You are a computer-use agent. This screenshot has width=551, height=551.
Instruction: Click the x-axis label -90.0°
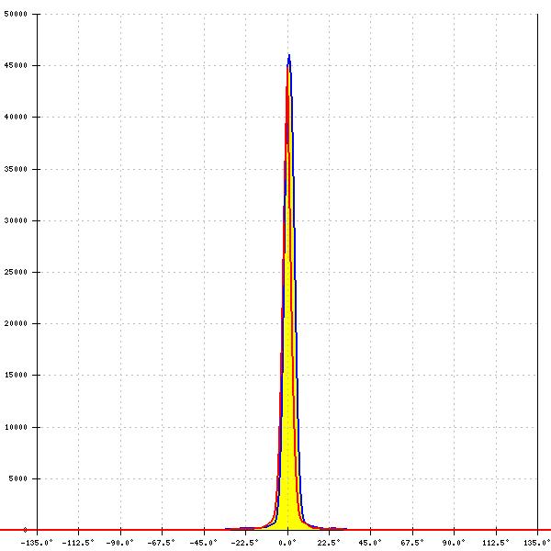[120, 543]
